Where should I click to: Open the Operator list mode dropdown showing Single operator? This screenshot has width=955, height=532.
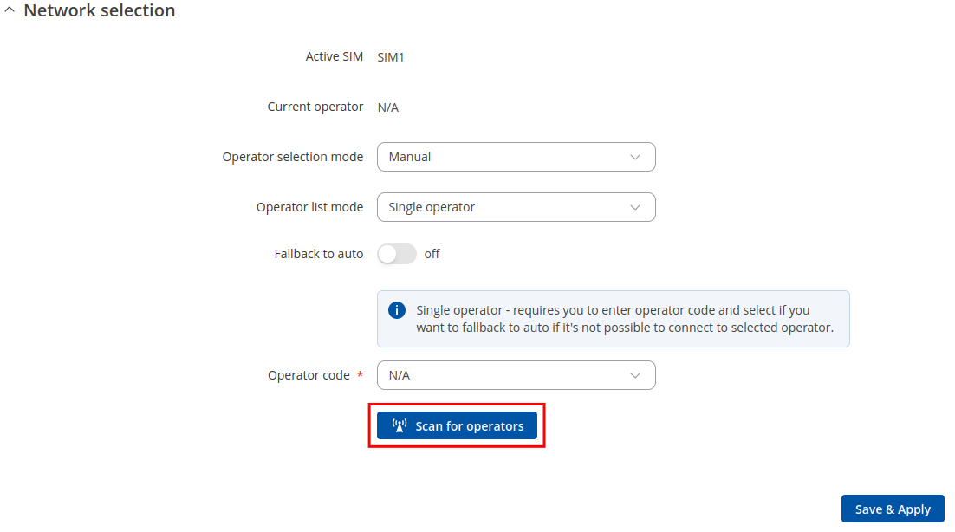point(516,207)
